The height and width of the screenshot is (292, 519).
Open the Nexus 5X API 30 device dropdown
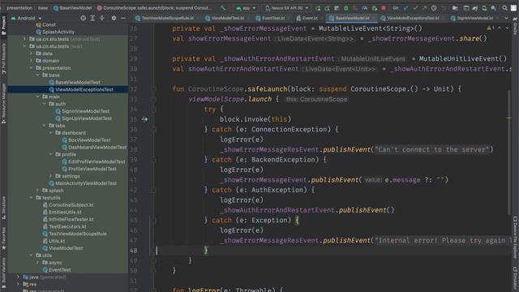tap(287, 7)
